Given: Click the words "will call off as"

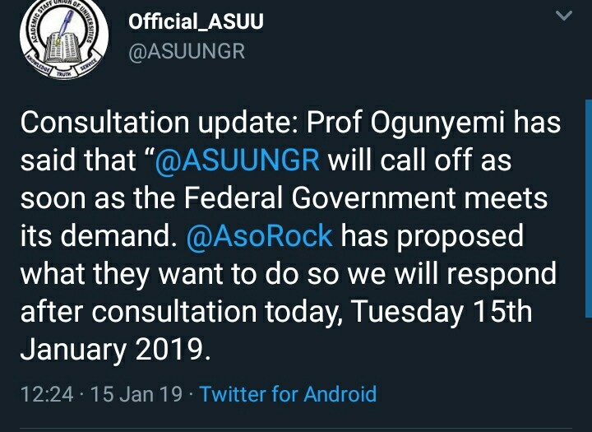Looking at the screenshot, I should 419,160.
